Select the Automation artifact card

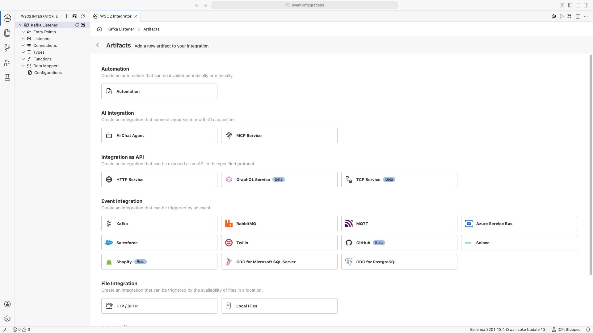[159, 91]
